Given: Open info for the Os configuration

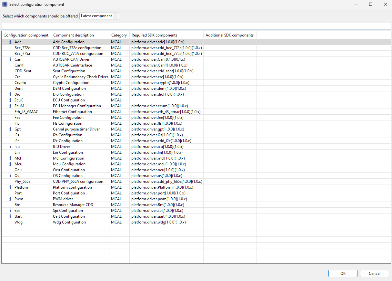Looking at the screenshot, I should pyautogui.click(x=10, y=175).
